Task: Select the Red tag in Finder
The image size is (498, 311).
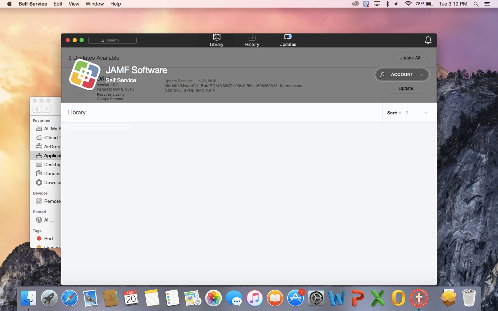Action: pyautogui.click(x=45, y=238)
